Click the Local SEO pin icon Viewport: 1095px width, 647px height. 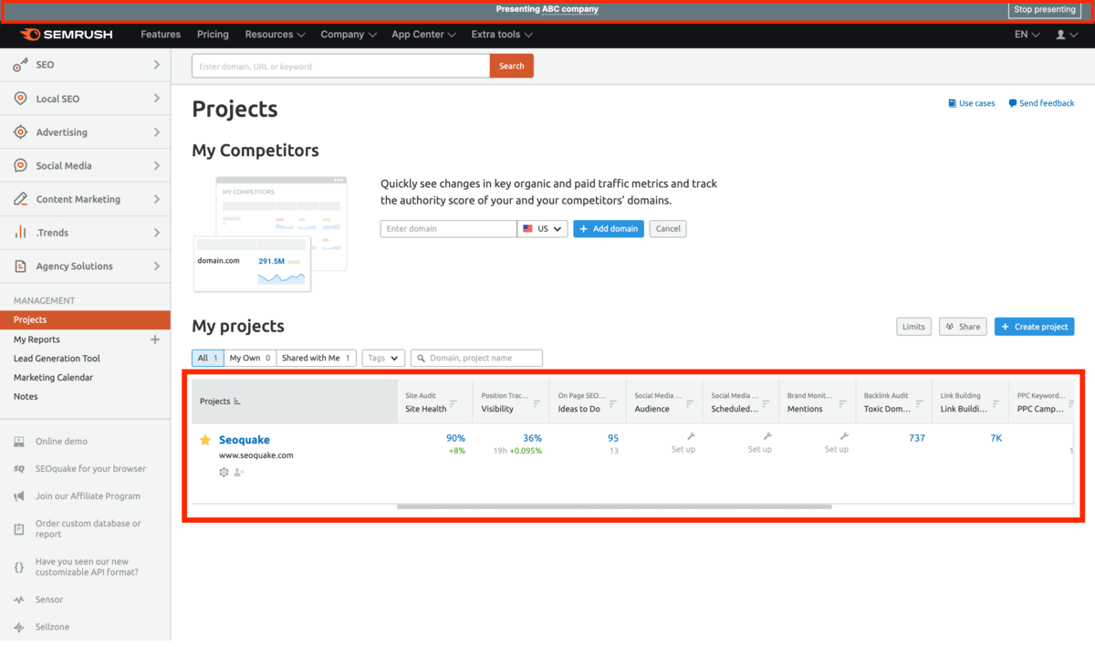[x=20, y=99]
